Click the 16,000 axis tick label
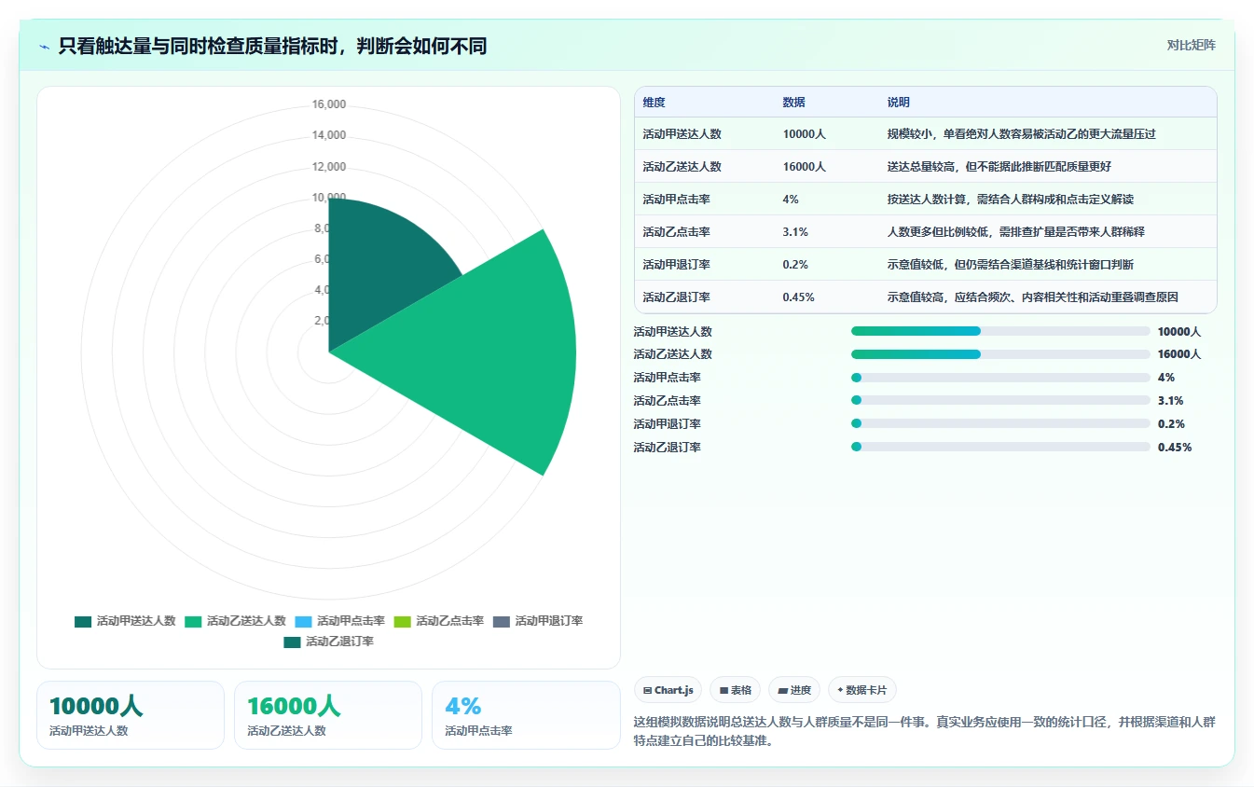Image resolution: width=1254 pixels, height=787 pixels. click(x=329, y=104)
